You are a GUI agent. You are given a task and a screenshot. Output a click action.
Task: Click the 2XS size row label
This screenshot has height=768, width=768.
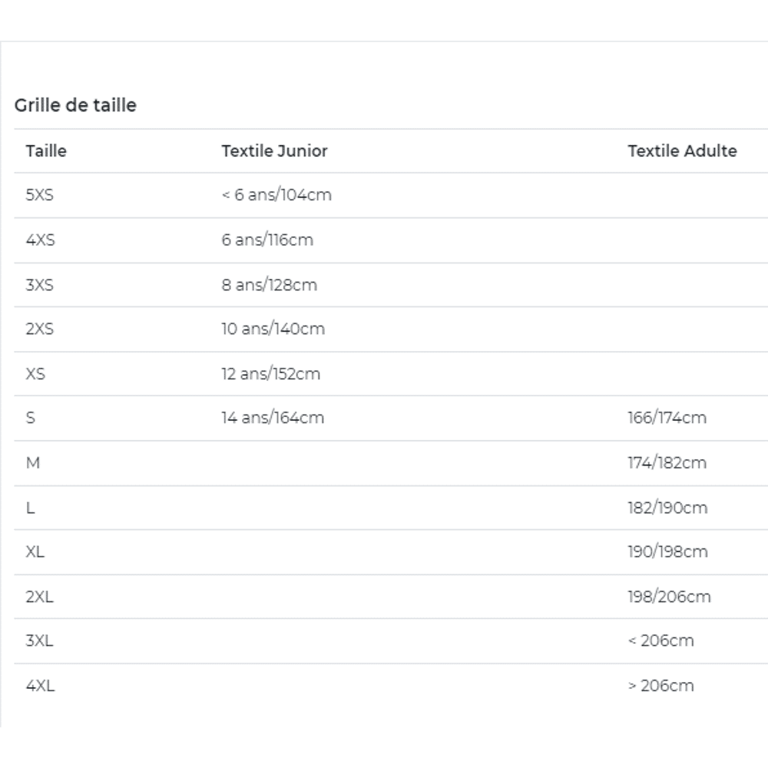coord(40,329)
